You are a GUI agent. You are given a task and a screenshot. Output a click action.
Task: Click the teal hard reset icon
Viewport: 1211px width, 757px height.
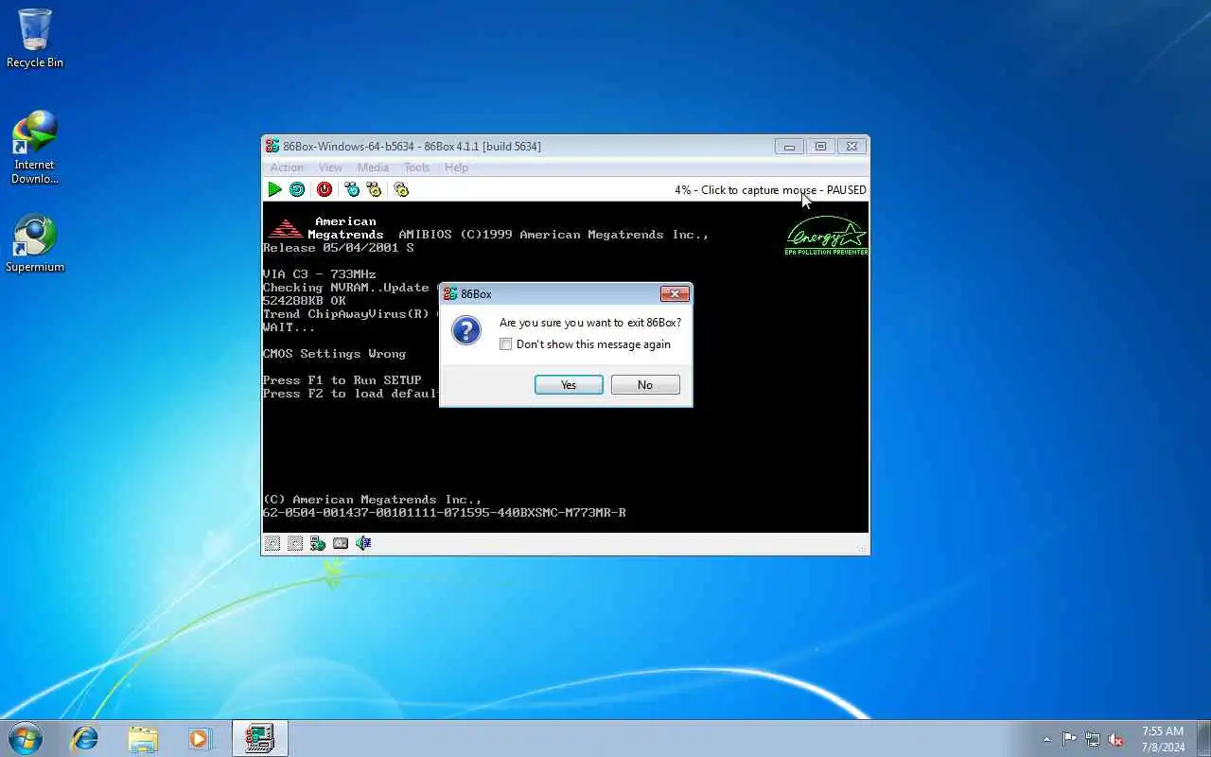pyautogui.click(x=297, y=189)
